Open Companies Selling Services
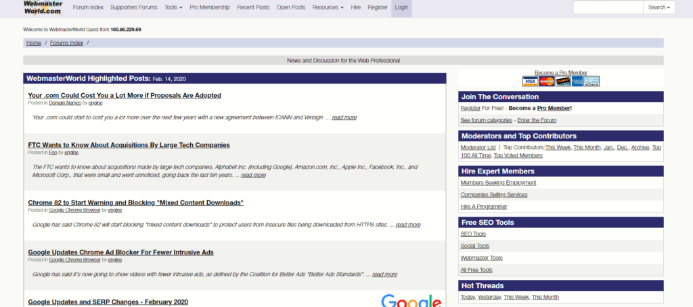 (x=493, y=195)
